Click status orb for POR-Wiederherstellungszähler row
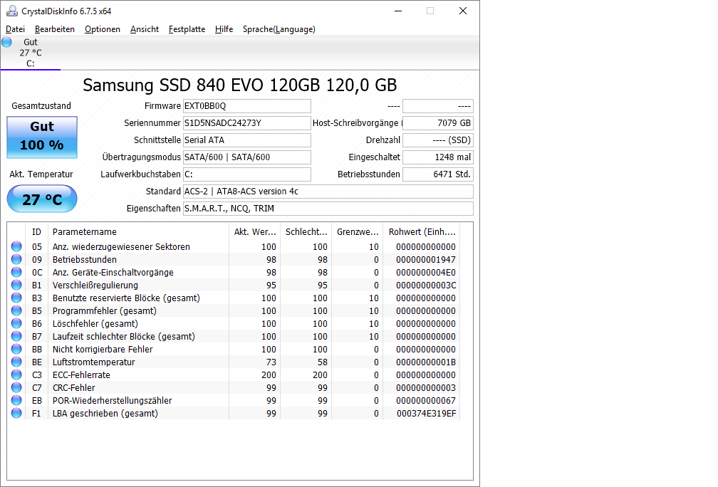This screenshot has height=487, width=718. [16, 400]
